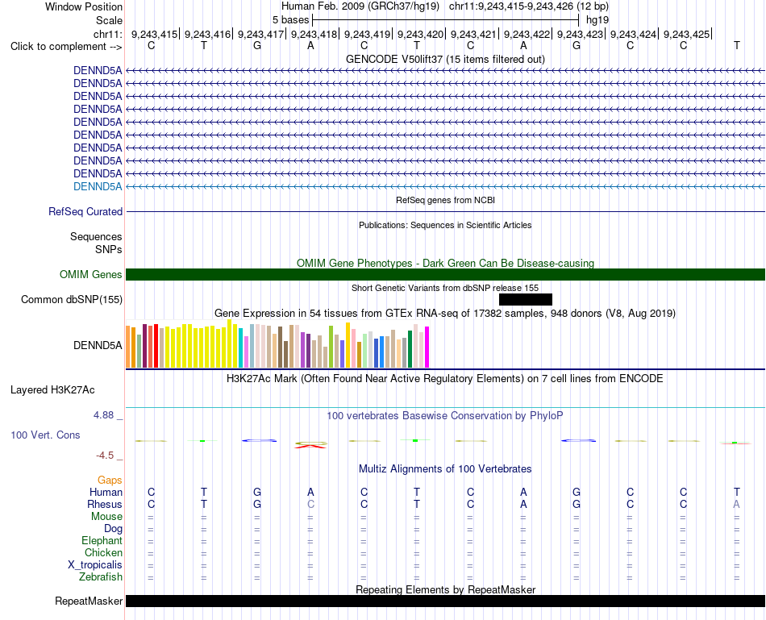The width and height of the screenshot is (766, 620).
Task: Click the Window Position label
Action: coord(84,6)
